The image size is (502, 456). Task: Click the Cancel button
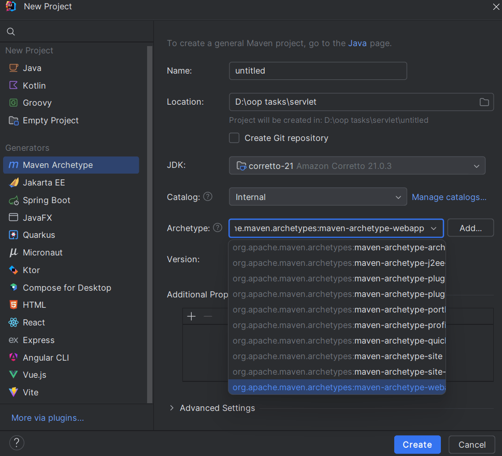[x=472, y=445]
